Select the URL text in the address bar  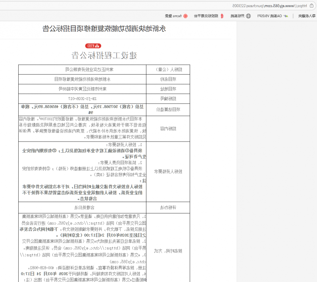click(x=269, y=6)
